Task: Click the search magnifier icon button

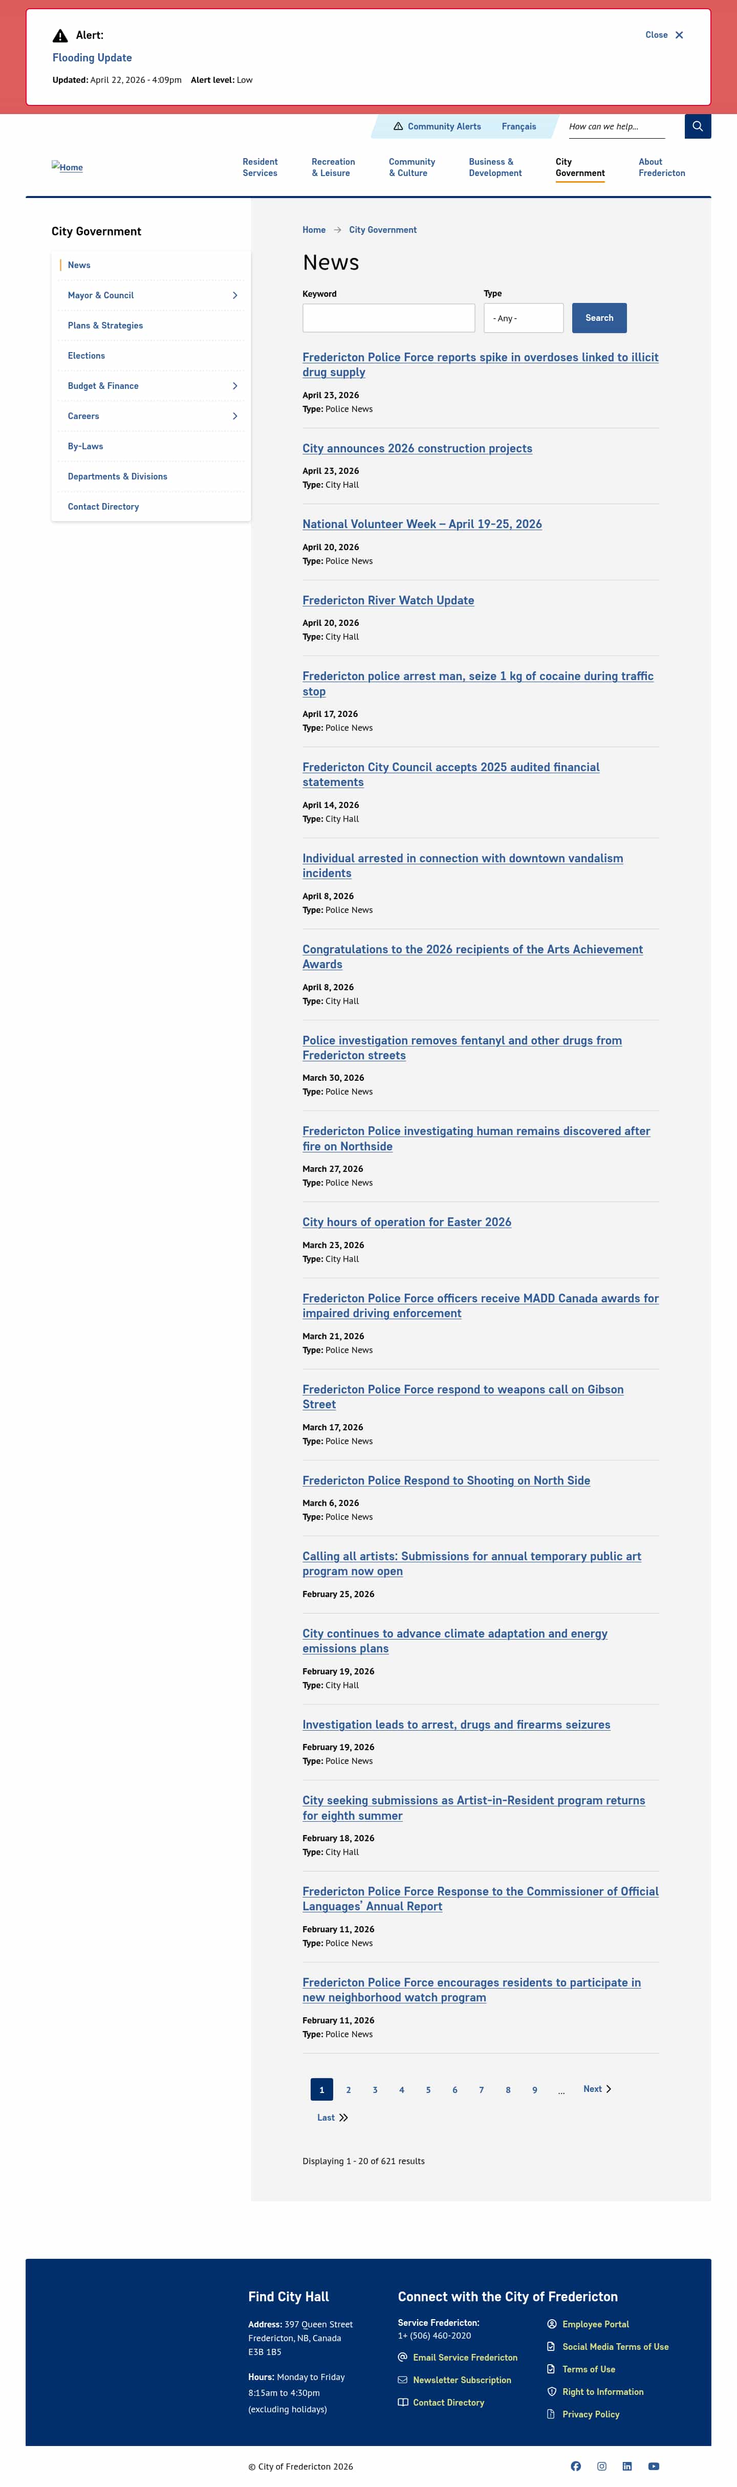Action: click(x=698, y=126)
